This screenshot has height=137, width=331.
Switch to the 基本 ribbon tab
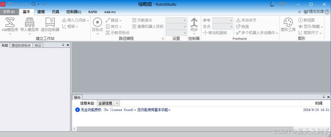pyautogui.click(x=26, y=12)
